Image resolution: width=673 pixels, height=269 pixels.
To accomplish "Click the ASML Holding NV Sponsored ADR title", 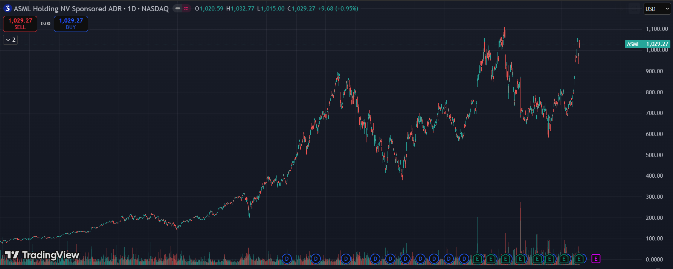I will coord(68,9).
